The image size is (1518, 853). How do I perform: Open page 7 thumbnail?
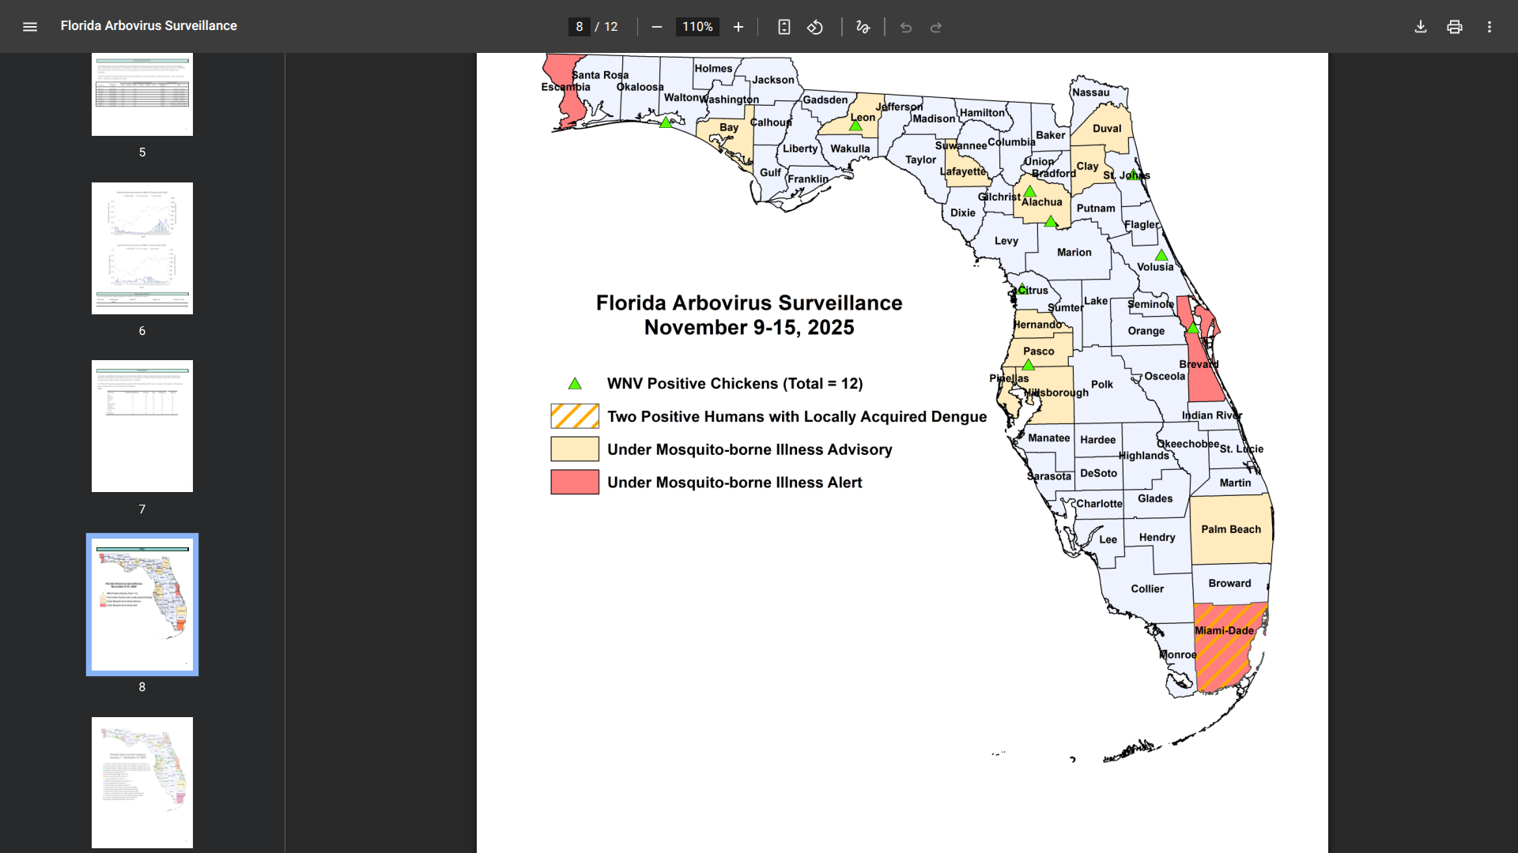click(142, 426)
